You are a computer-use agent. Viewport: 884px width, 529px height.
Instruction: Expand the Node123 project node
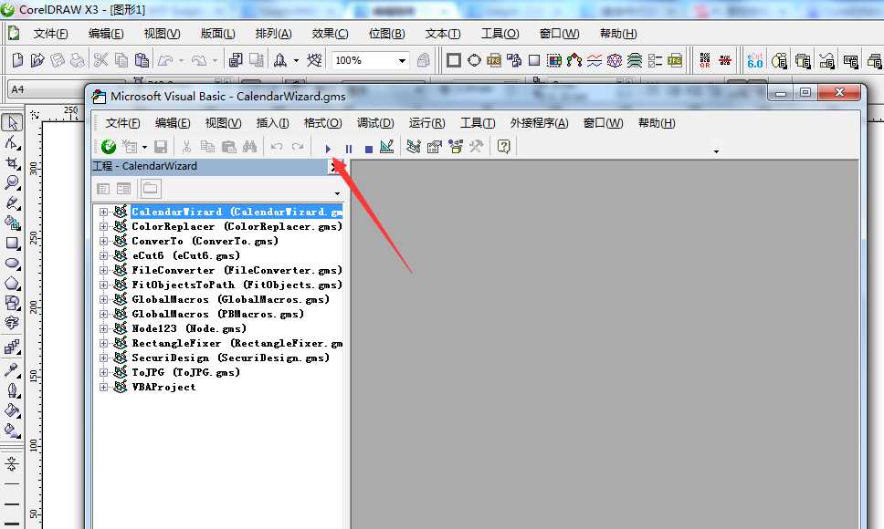click(x=103, y=328)
